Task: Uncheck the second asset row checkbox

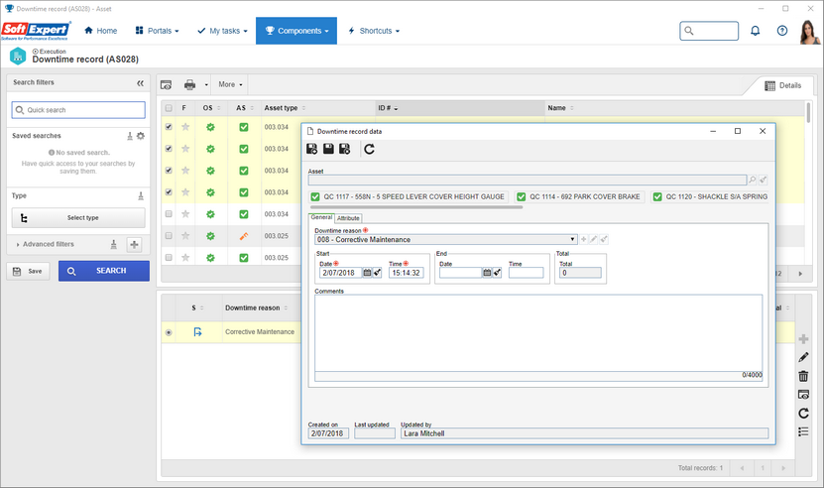Action: 169,149
